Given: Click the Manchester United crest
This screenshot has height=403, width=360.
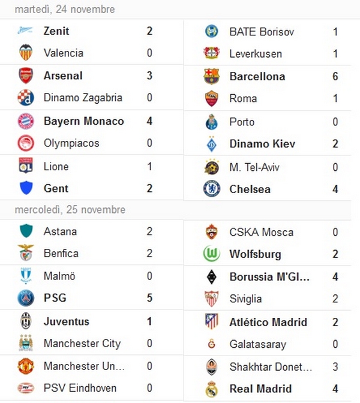Looking at the screenshot, I should click(26, 366).
